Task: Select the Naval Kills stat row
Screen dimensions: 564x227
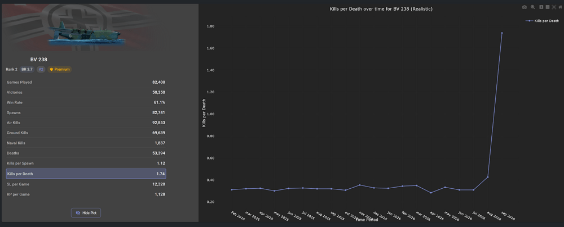Action: point(86,143)
